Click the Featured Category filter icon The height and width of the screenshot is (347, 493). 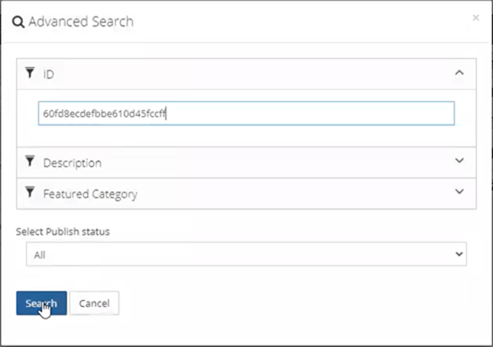point(30,193)
